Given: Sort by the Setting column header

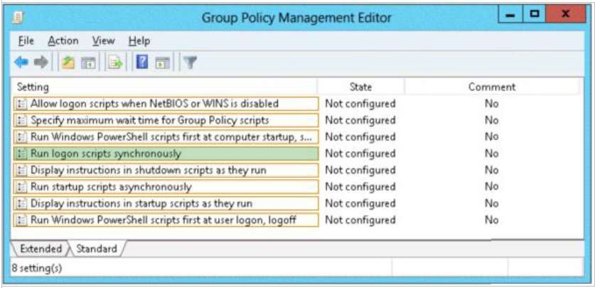Looking at the screenshot, I should point(165,87).
